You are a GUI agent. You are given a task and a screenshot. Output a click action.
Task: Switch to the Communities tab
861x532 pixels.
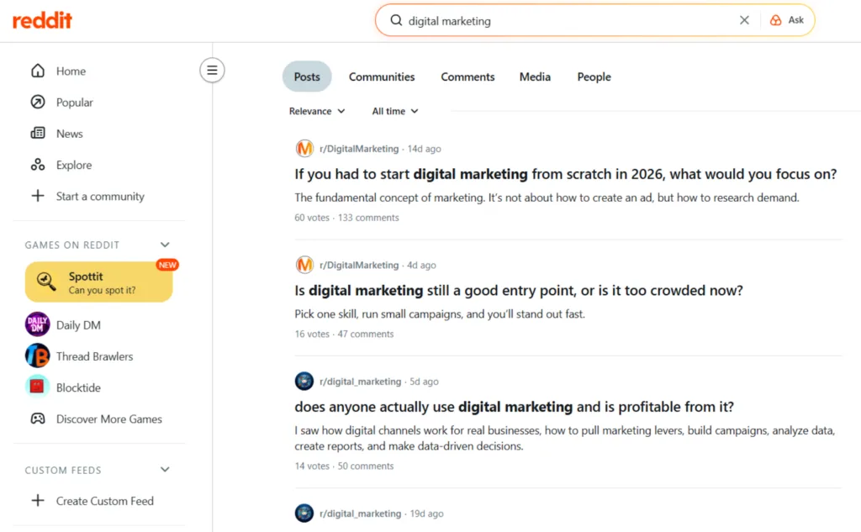tap(382, 76)
